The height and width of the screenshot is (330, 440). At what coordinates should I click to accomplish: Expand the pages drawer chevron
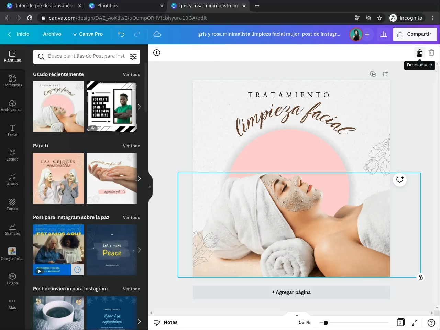[297, 315]
